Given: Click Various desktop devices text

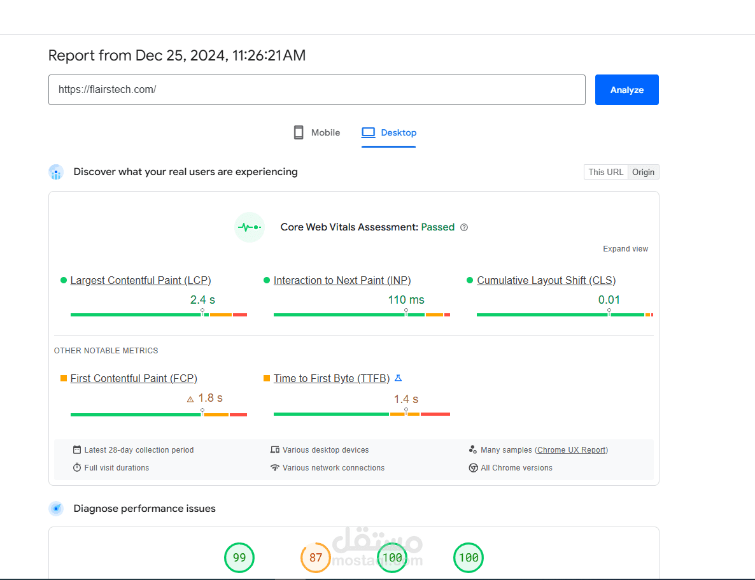Looking at the screenshot, I should tap(325, 450).
